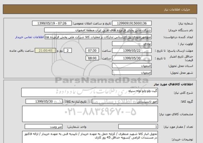The height and width of the screenshot is (143, 203).
Task: Click the گروه کالا field امور تاسیساتی
Action: pyautogui.click(x=125, y=102)
